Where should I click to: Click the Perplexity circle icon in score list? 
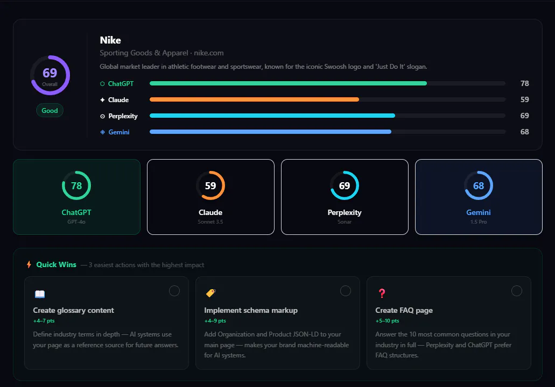click(102, 116)
